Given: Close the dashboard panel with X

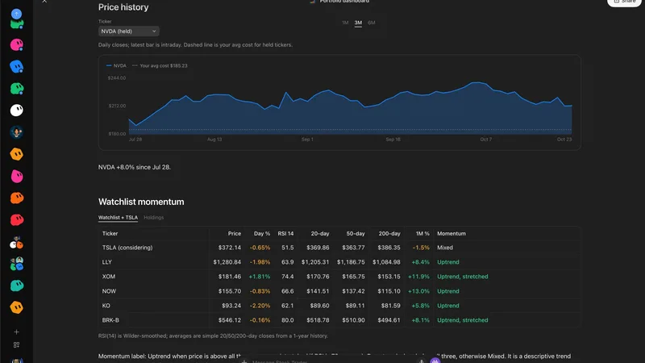Looking at the screenshot, I should [x=44, y=2].
